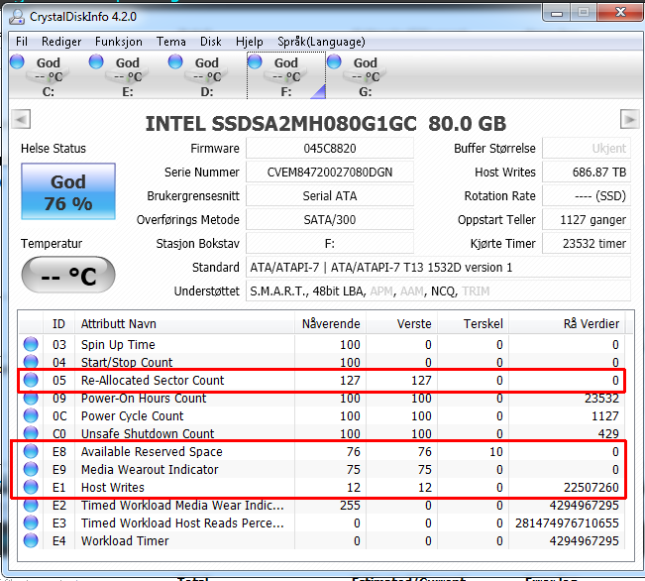Screen dimensions: 645x581
Task: Click the Oppstart Teller 1127 ganger field
Action: [x=587, y=220]
